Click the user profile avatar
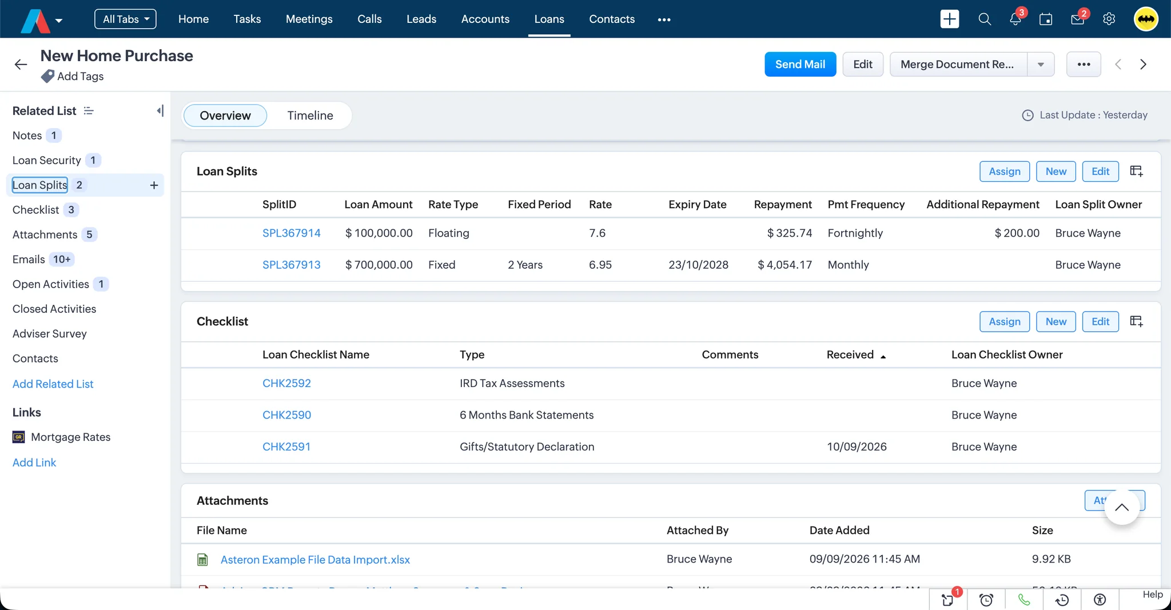This screenshot has height=610, width=1171. pyautogui.click(x=1146, y=19)
